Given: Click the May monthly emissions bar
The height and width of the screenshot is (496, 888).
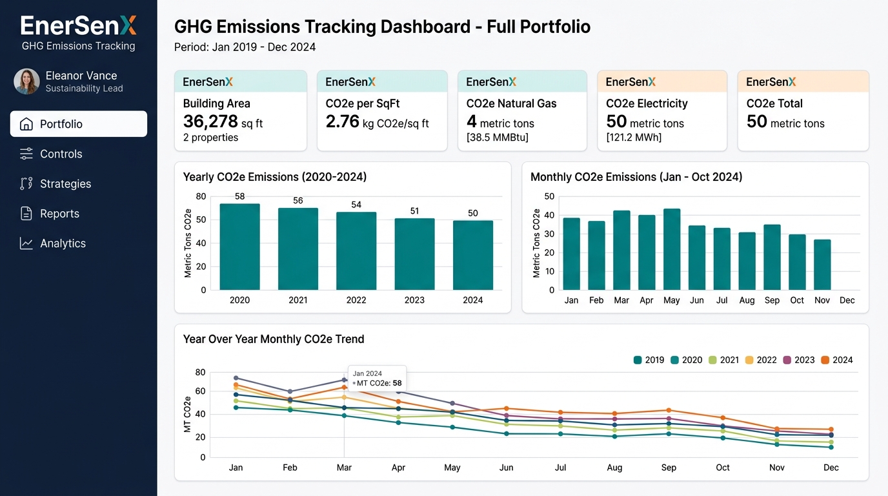Looking at the screenshot, I should point(672,249).
